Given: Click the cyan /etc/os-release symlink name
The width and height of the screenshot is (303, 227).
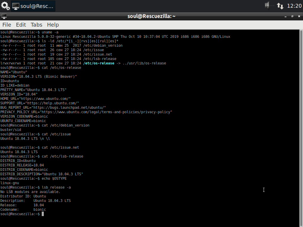Looking at the screenshot, I should (99, 63).
